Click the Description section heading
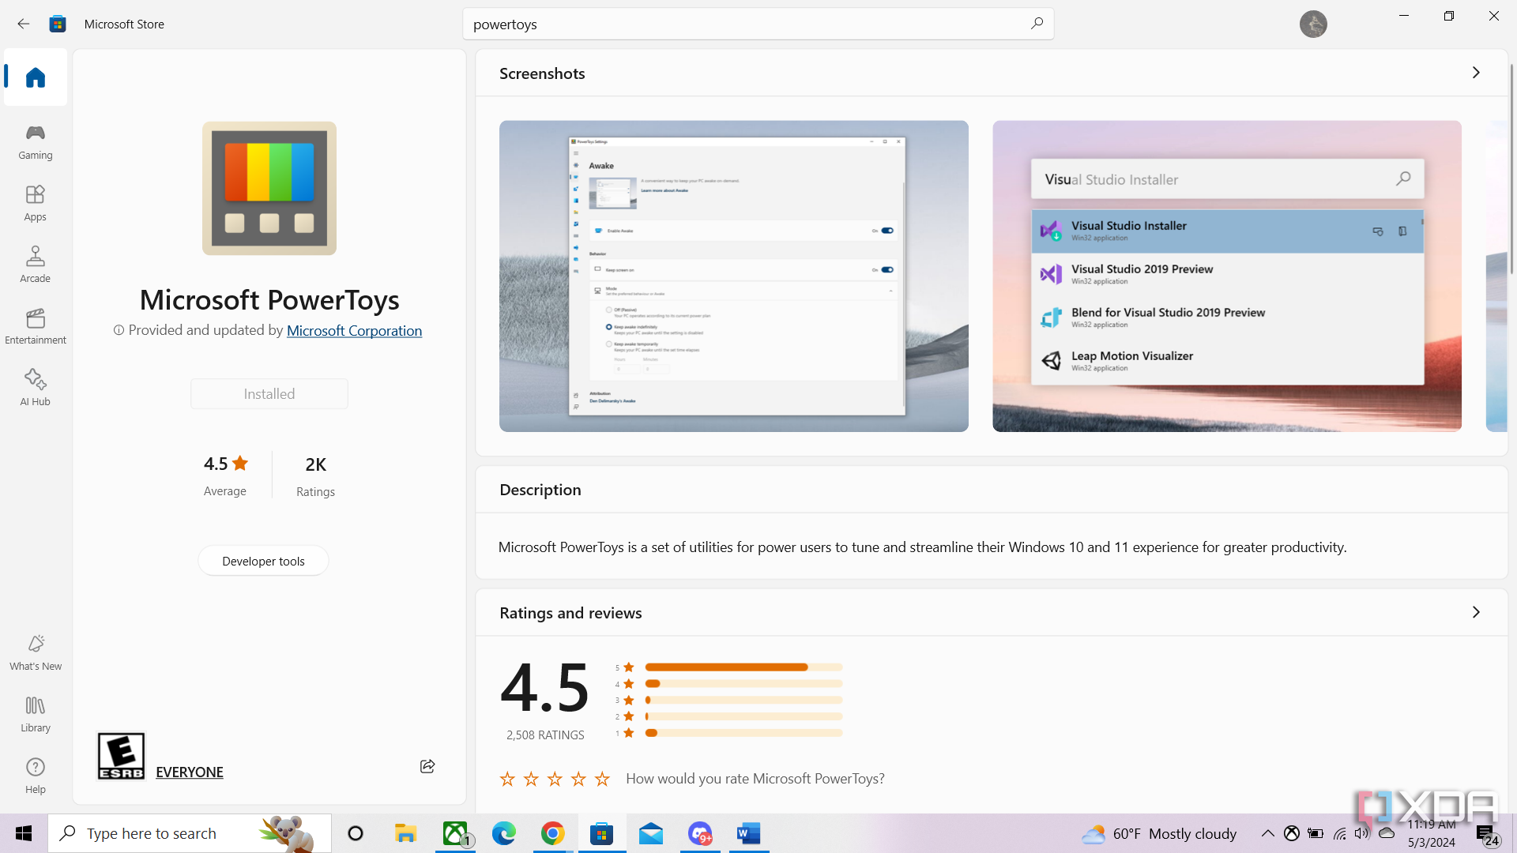The height and width of the screenshot is (853, 1517). 540,490
